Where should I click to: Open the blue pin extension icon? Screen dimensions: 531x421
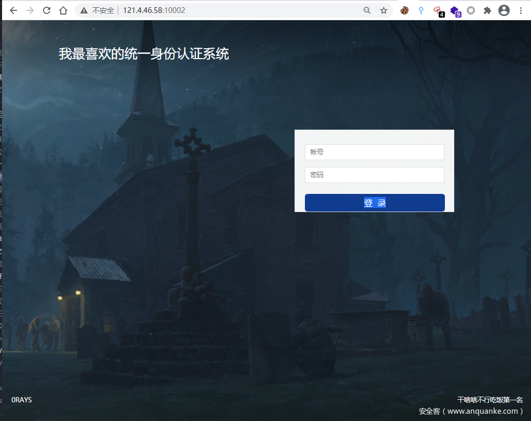click(421, 10)
